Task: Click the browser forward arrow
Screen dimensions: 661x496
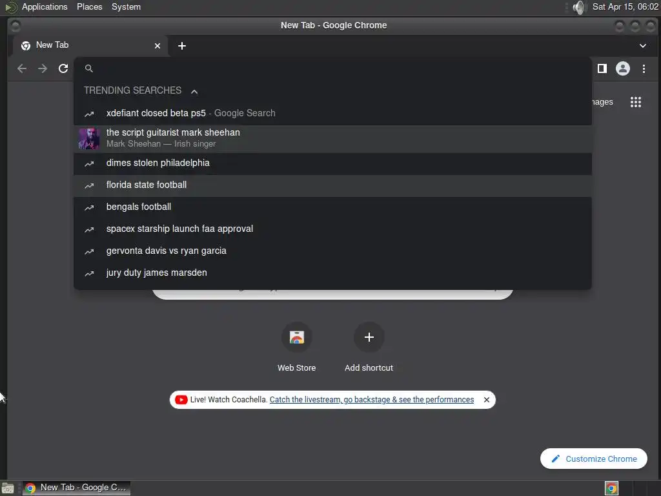Action: pos(43,68)
